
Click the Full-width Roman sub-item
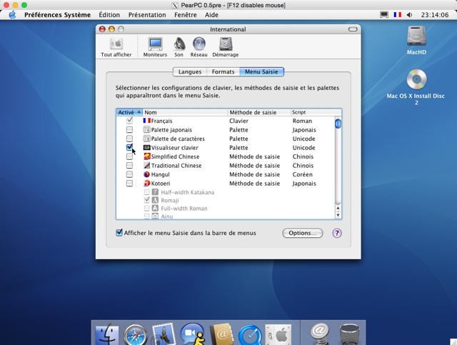coord(184,209)
